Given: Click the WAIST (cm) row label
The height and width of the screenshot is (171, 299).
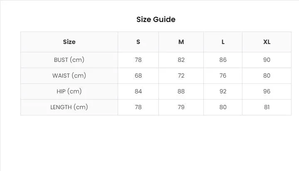Looking at the screenshot, I should pyautogui.click(x=69, y=76).
